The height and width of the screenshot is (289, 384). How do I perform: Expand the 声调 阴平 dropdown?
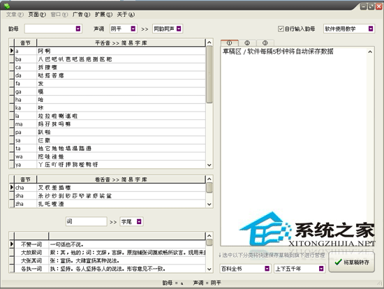coord(133,29)
